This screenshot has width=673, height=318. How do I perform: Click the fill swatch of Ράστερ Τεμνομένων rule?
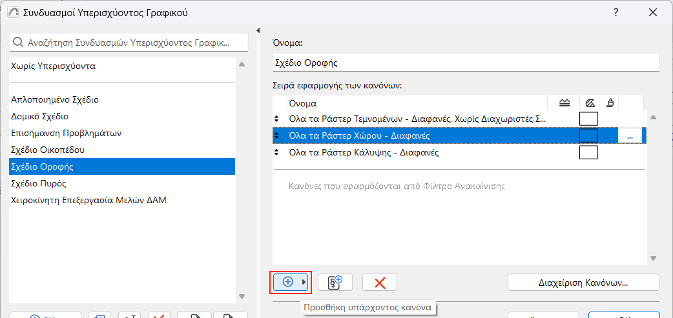click(588, 119)
